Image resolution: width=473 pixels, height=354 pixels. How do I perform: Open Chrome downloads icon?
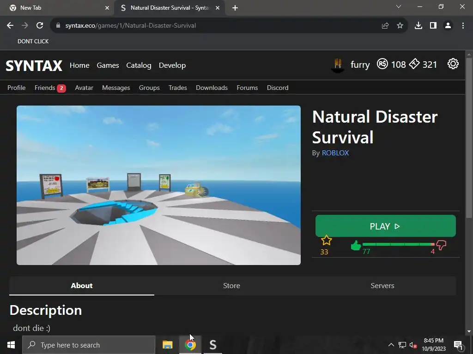click(418, 26)
